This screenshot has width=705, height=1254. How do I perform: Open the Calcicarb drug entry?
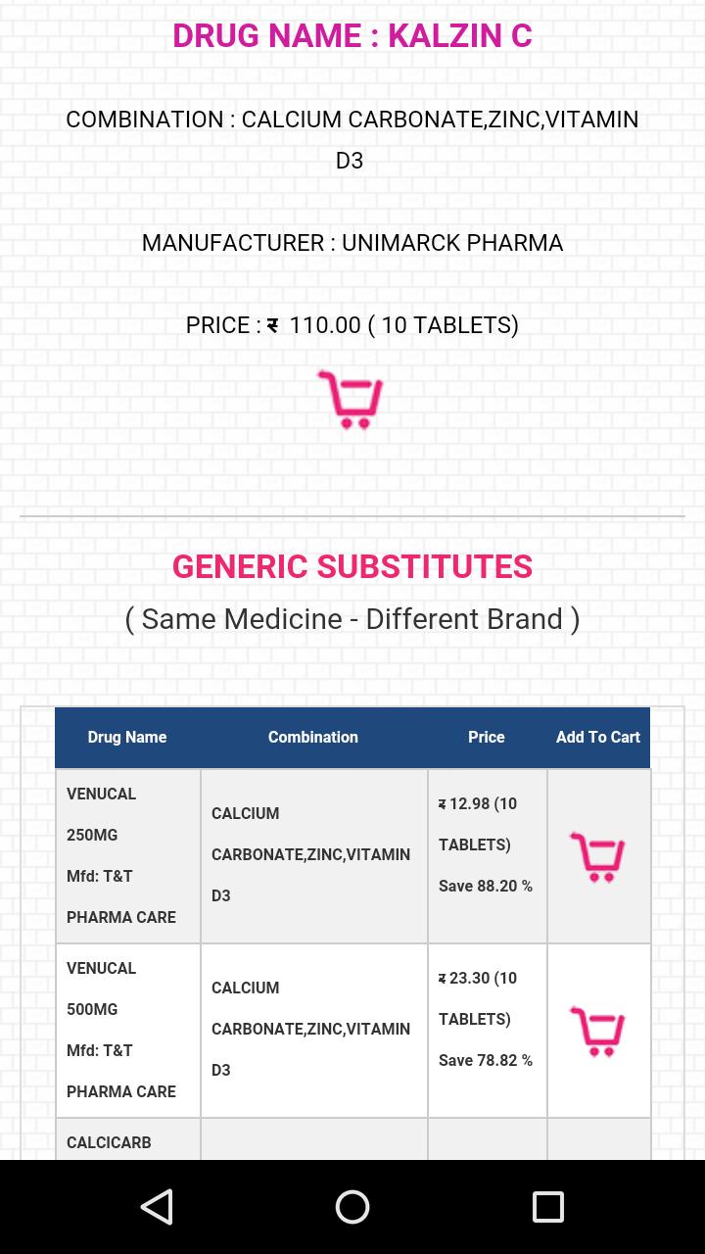coord(109,1142)
